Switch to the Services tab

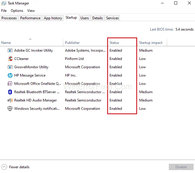coord(112,18)
